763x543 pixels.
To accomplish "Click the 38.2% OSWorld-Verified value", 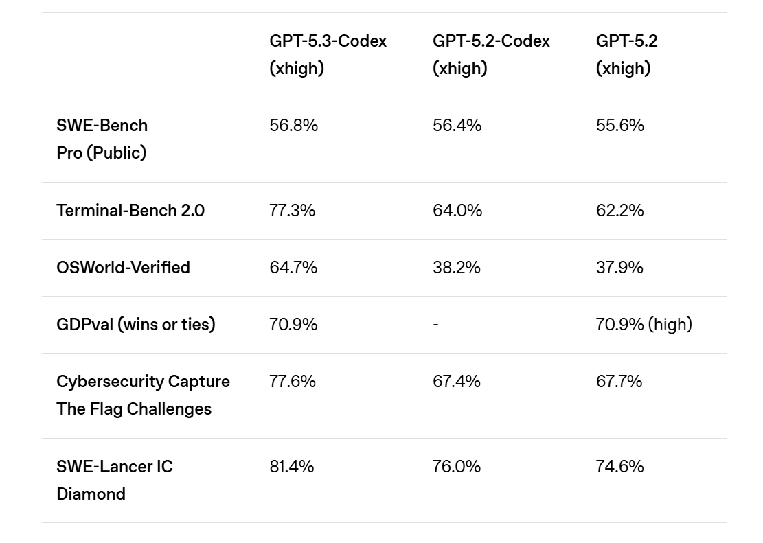I will 457,268.
